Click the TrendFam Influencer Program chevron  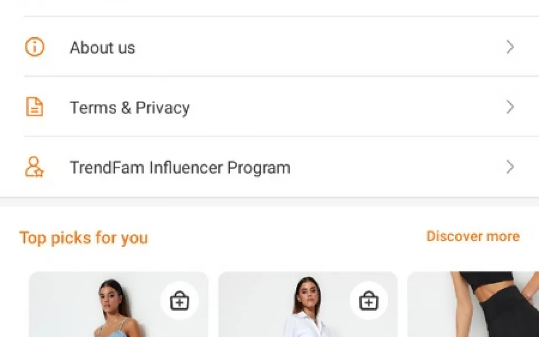(510, 167)
